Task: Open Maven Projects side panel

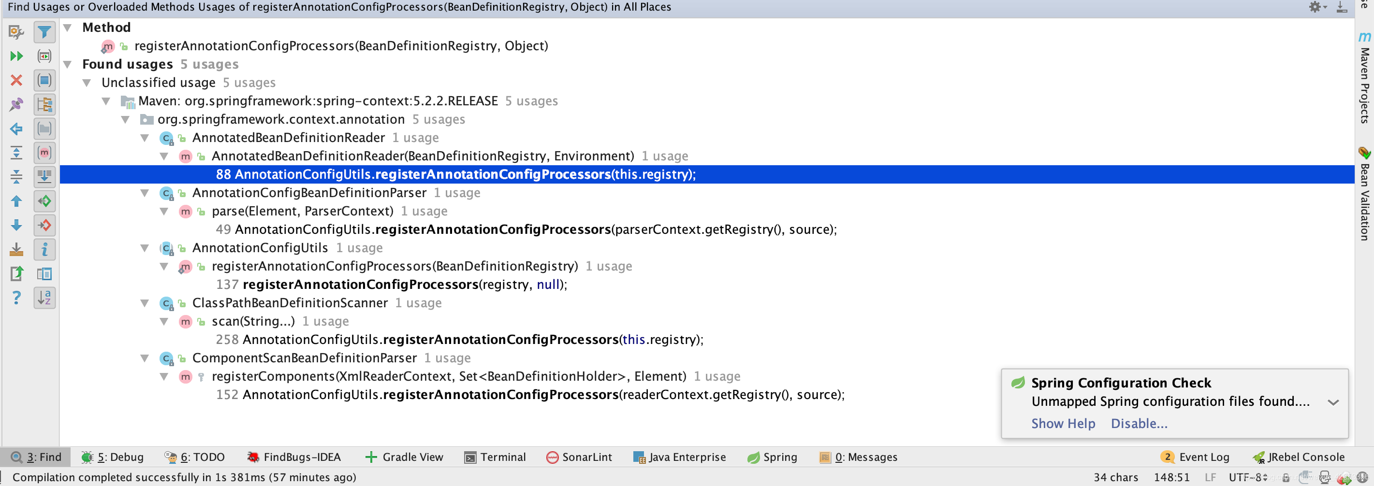Action: click(x=1364, y=78)
